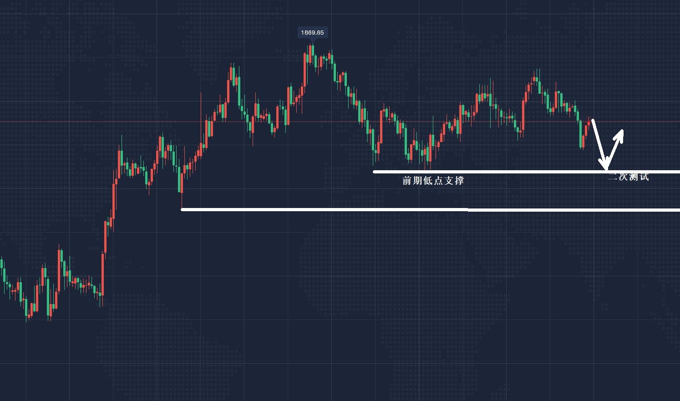This screenshot has width=680, height=401.
Task: Click the first candle at the far left edge
Action: 2,264
